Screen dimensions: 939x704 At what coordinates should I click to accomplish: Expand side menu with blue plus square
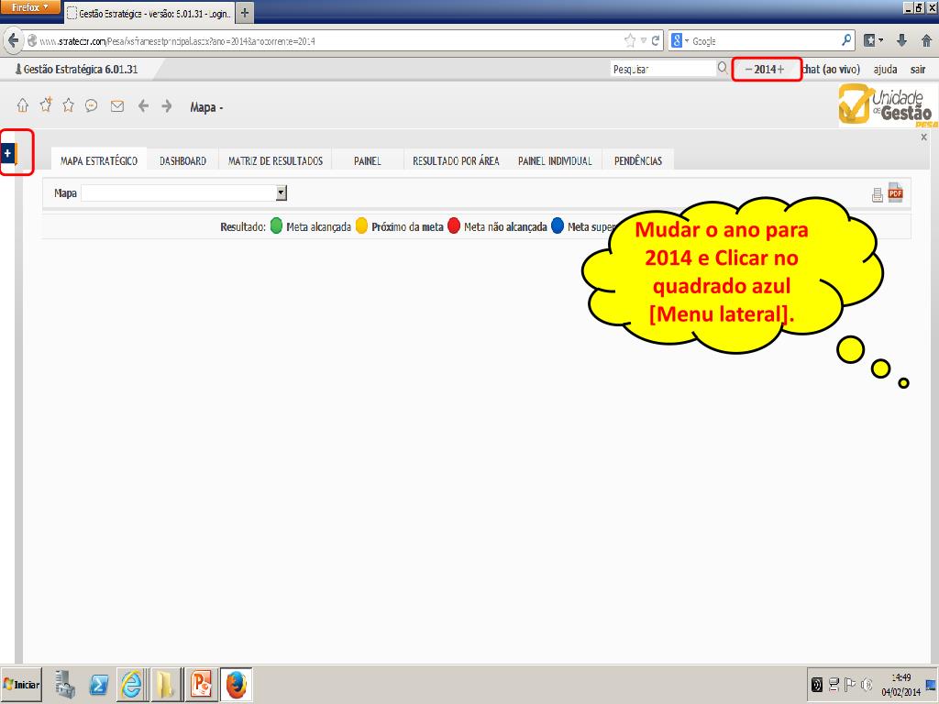point(7,153)
